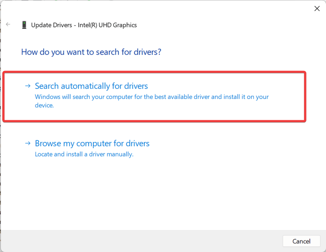
Task: Click 'Windows will search your computer' description text
Action: [x=152, y=101]
